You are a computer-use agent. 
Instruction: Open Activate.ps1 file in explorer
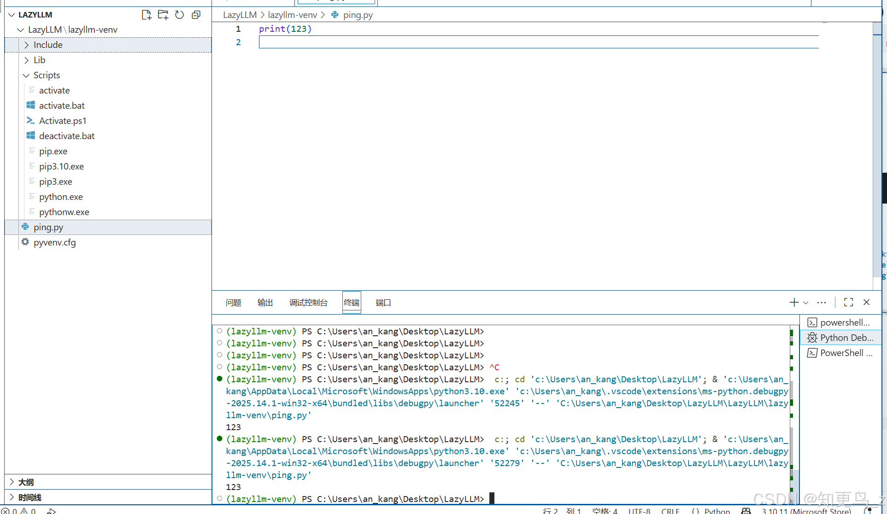click(63, 121)
